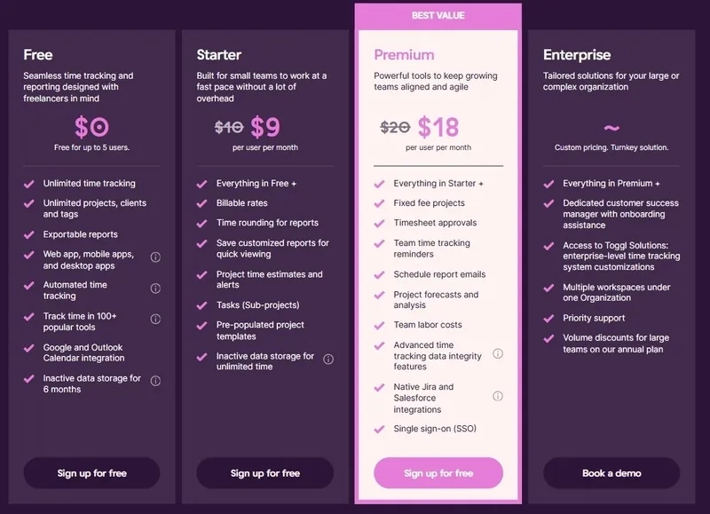Viewport: 710px width, 514px height.
Task: Click info icon beside Inactive data storage 6 months
Action: coord(155,381)
